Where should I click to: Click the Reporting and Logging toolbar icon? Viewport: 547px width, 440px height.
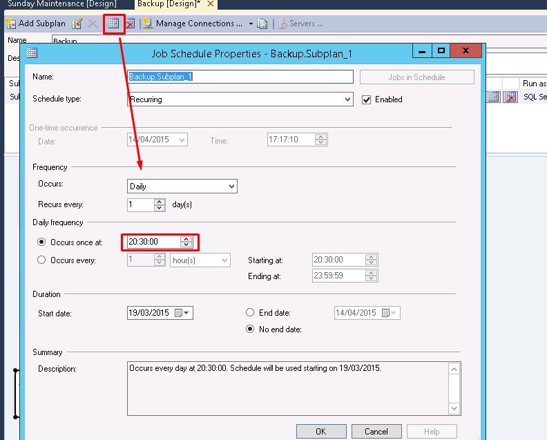262,23
